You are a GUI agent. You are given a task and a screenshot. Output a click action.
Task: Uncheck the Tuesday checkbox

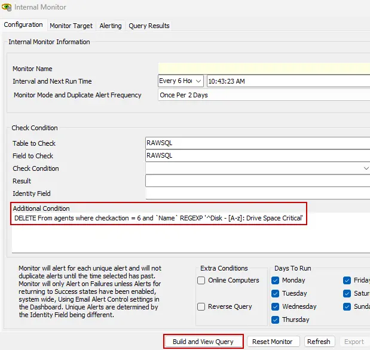tap(275, 294)
